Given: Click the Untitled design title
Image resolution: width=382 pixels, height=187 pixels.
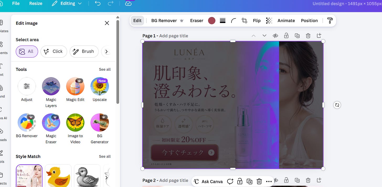Looking at the screenshot, I should [x=347, y=4].
